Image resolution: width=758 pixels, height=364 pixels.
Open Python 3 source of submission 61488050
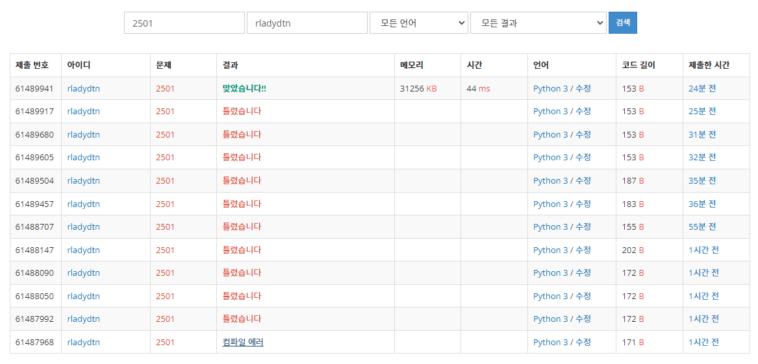[551, 296]
